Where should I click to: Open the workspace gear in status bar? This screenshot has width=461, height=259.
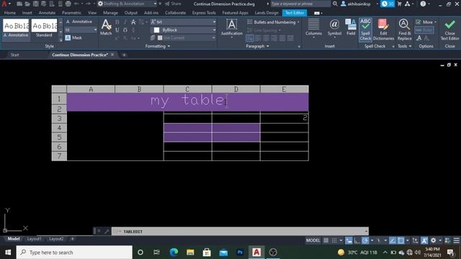[434, 240]
